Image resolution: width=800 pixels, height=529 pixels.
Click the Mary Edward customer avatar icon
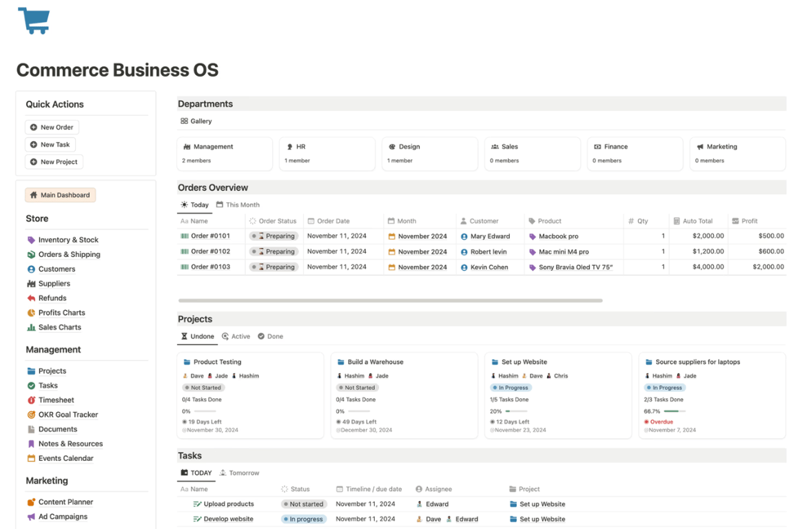pos(464,237)
